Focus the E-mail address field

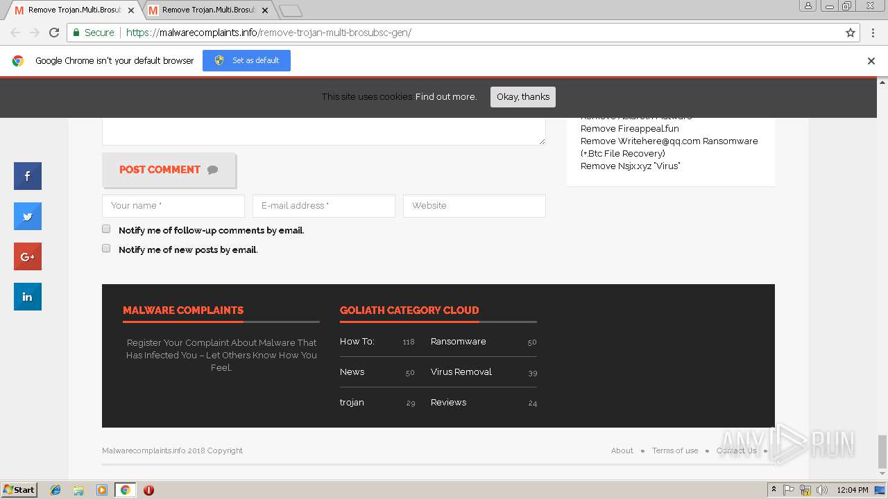(324, 206)
